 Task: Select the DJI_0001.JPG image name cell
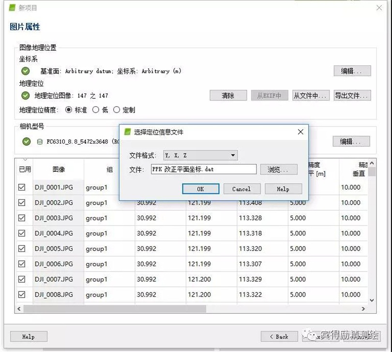58,187
